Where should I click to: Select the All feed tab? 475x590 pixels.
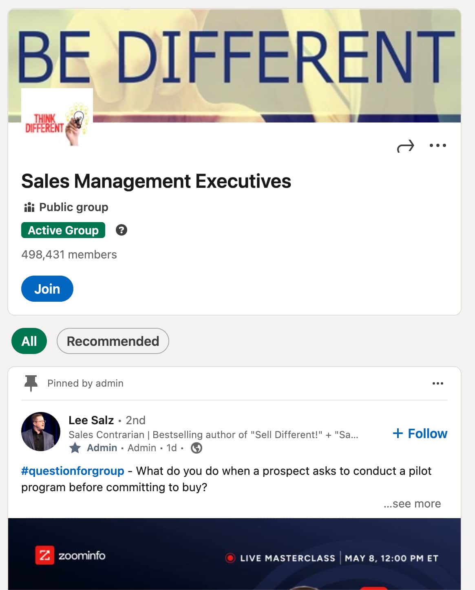[x=29, y=341]
